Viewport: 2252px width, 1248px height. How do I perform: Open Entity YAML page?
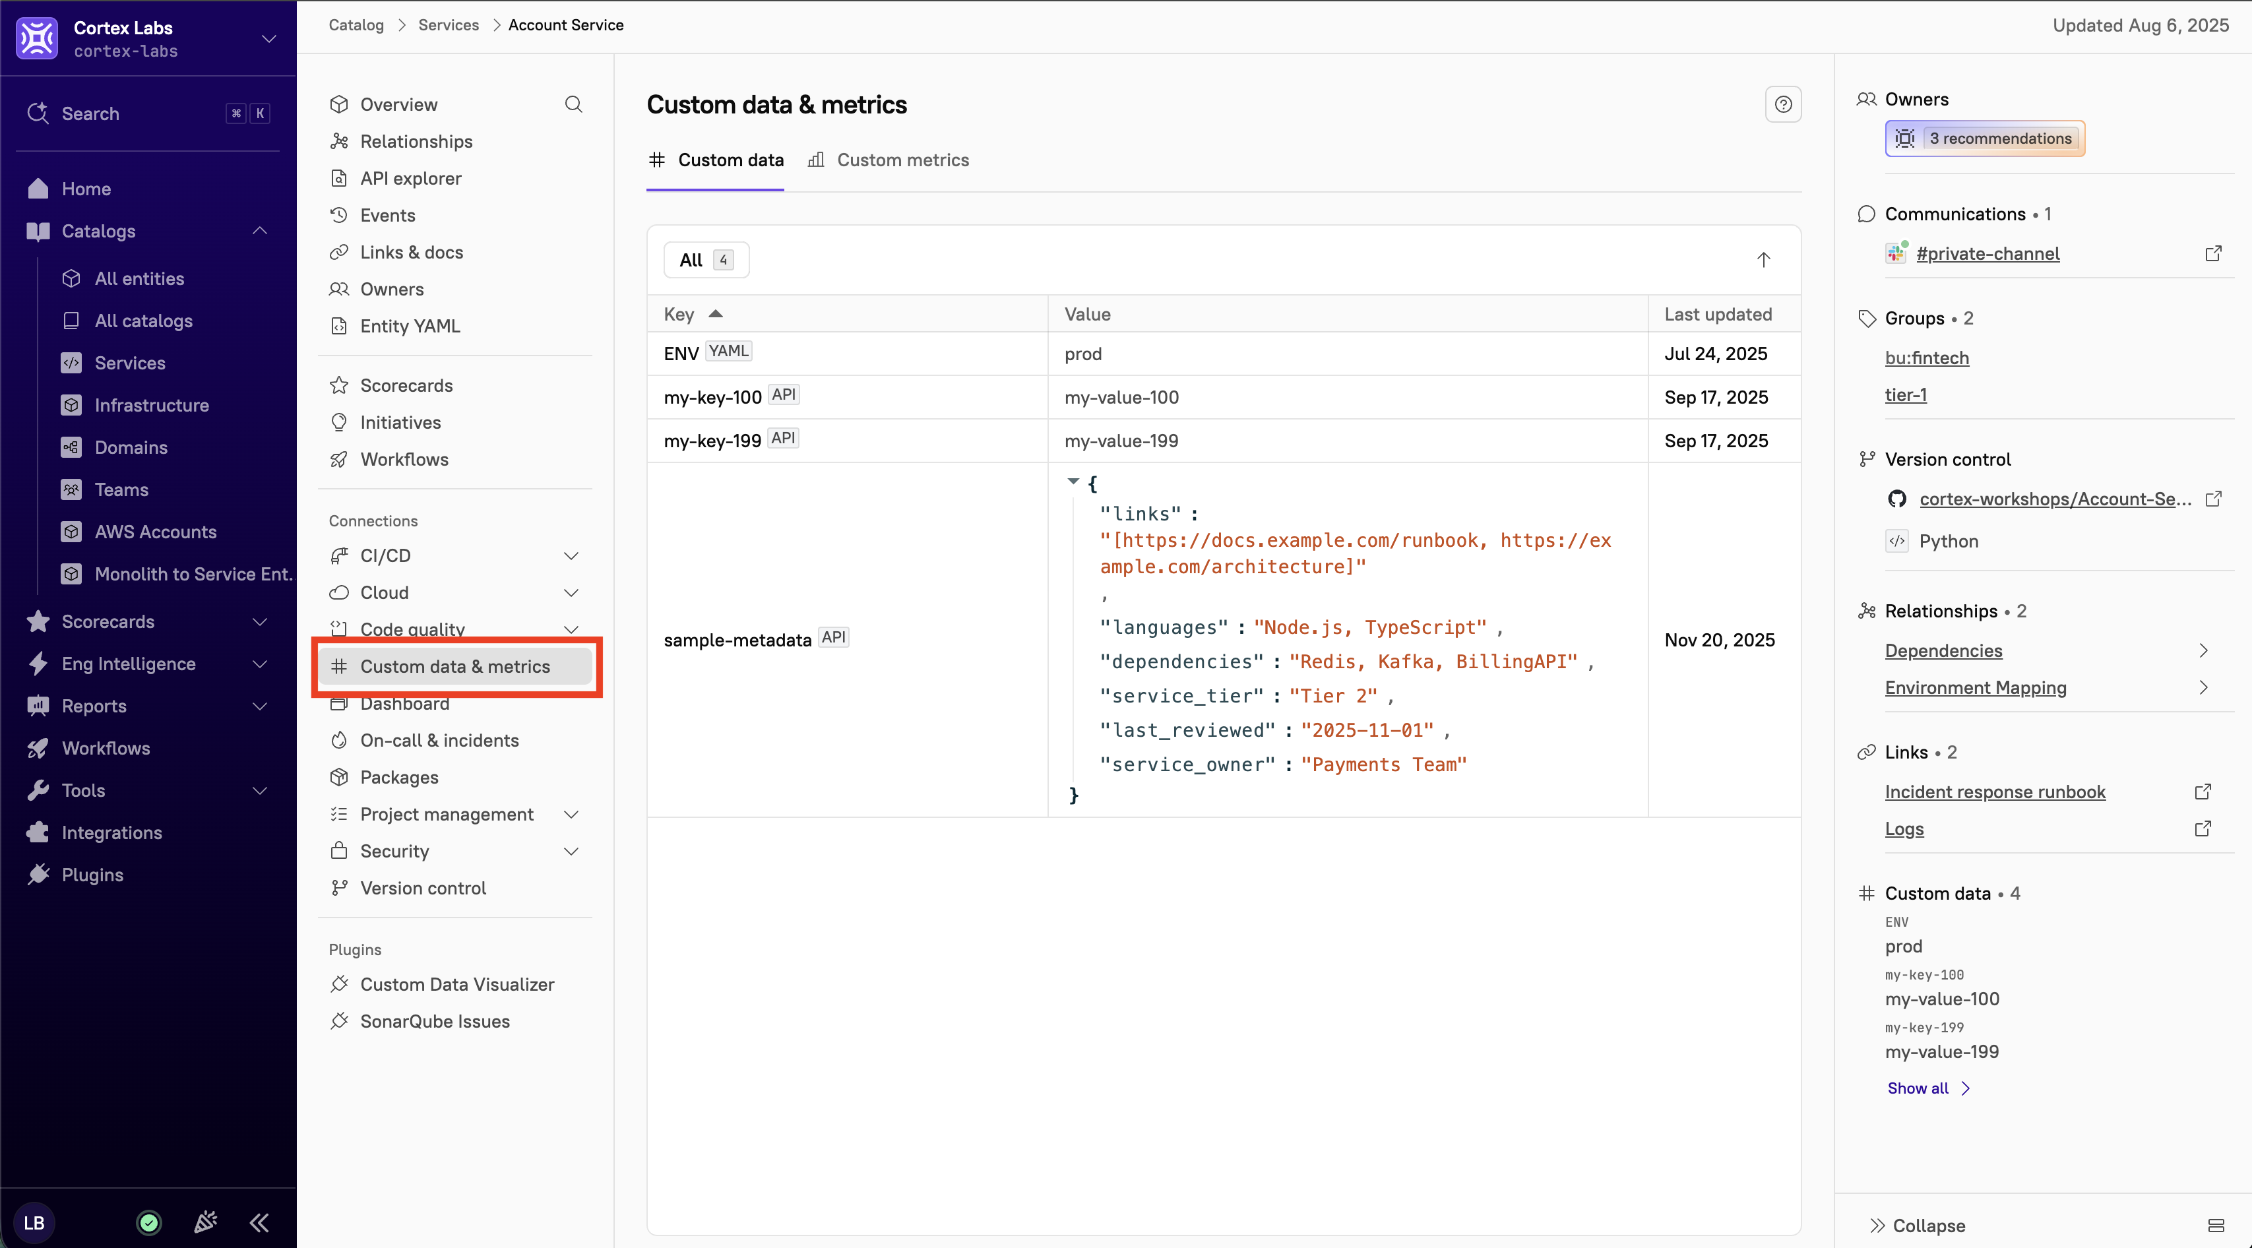coord(410,326)
